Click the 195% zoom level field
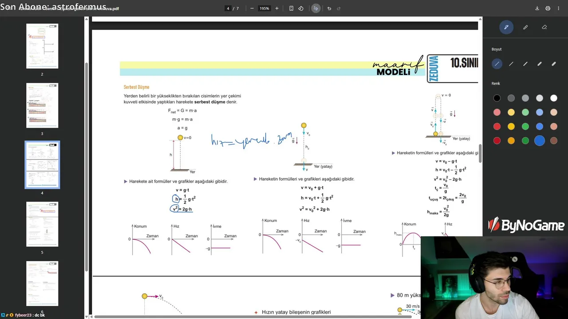The height and width of the screenshot is (319, 568). pyautogui.click(x=264, y=8)
